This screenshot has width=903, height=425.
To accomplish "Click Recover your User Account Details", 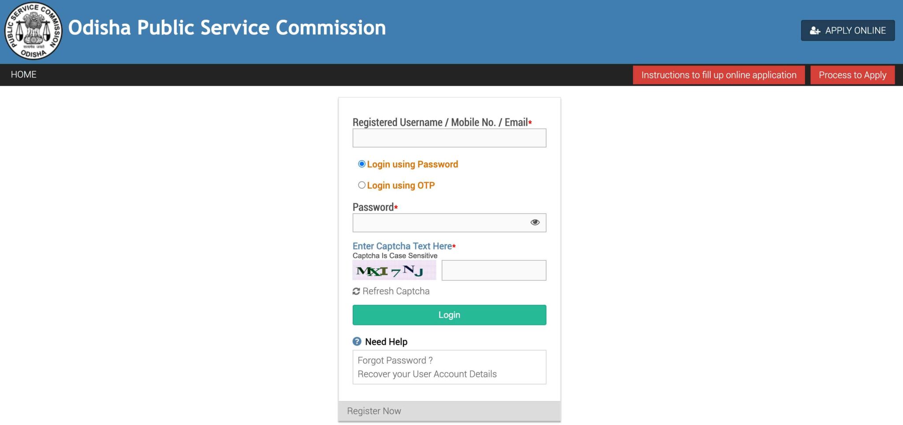I will [x=427, y=373].
